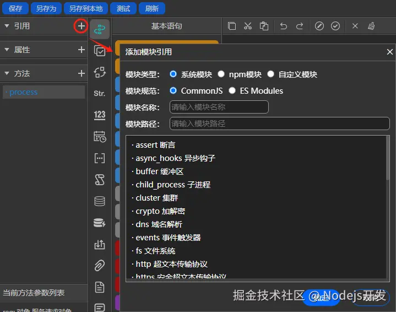Open the document file category icon
The height and width of the screenshot is (312, 396).
pos(100,287)
